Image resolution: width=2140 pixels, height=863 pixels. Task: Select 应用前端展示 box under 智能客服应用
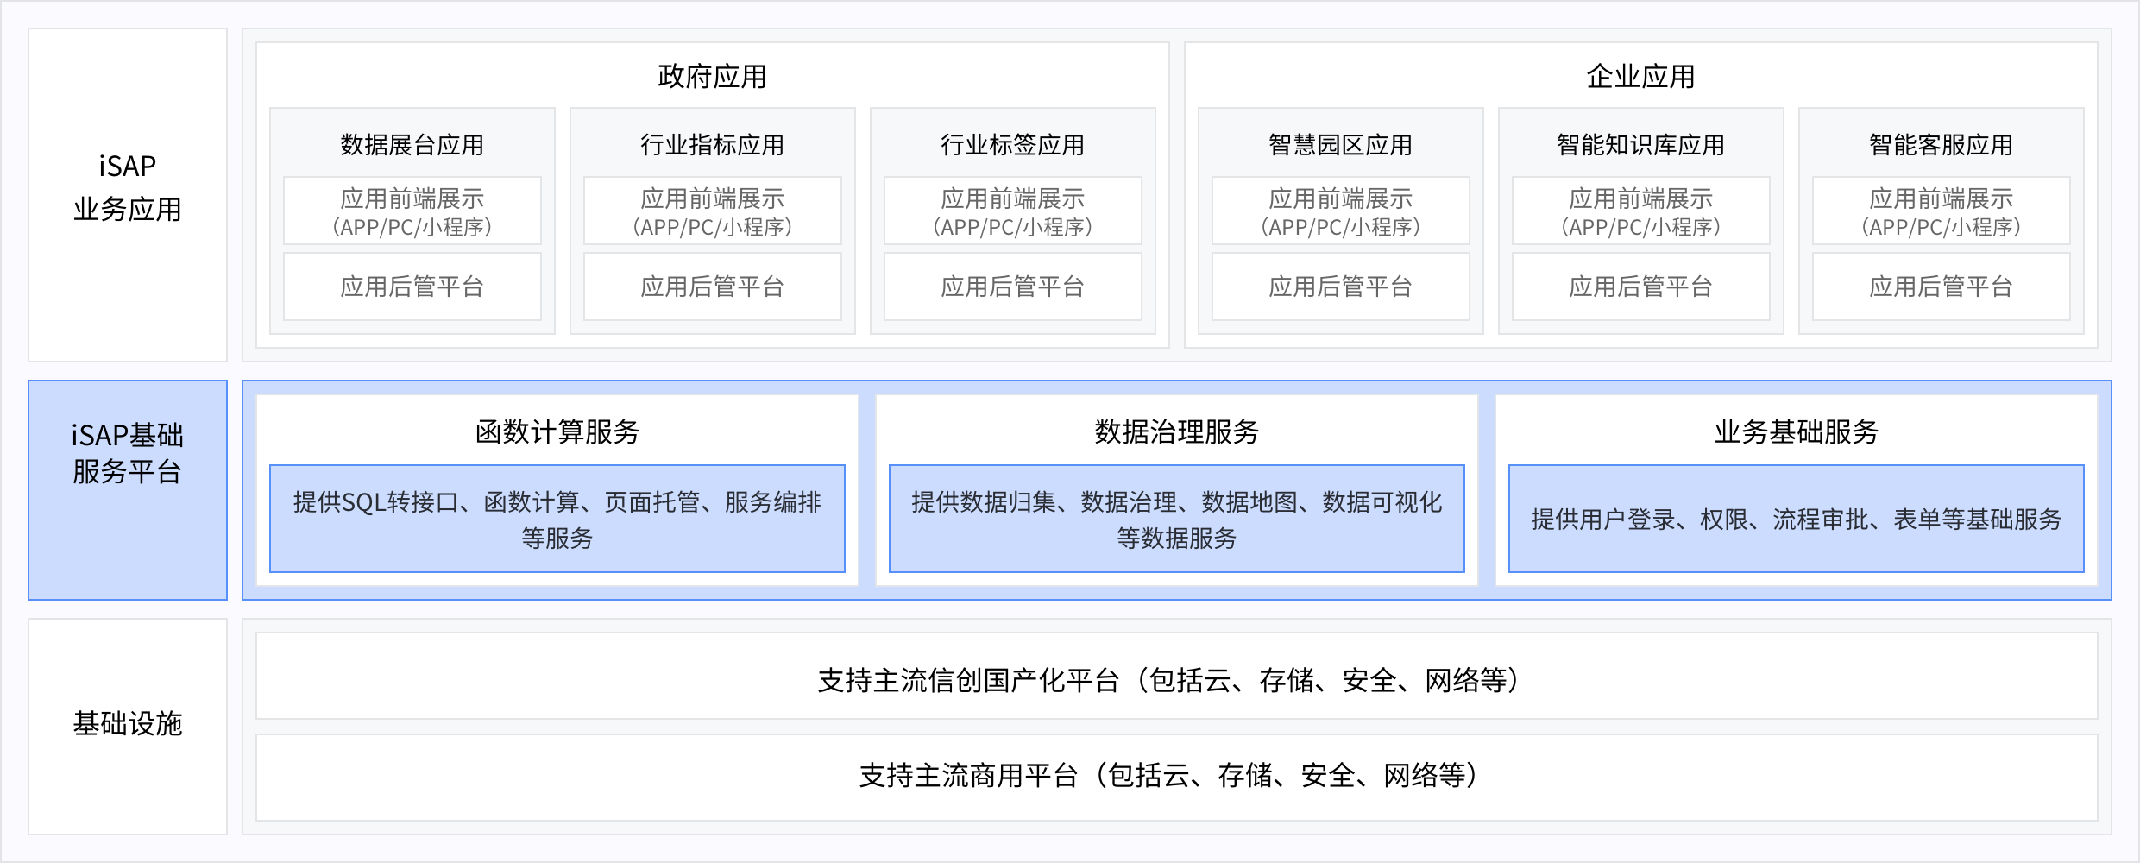[1941, 211]
